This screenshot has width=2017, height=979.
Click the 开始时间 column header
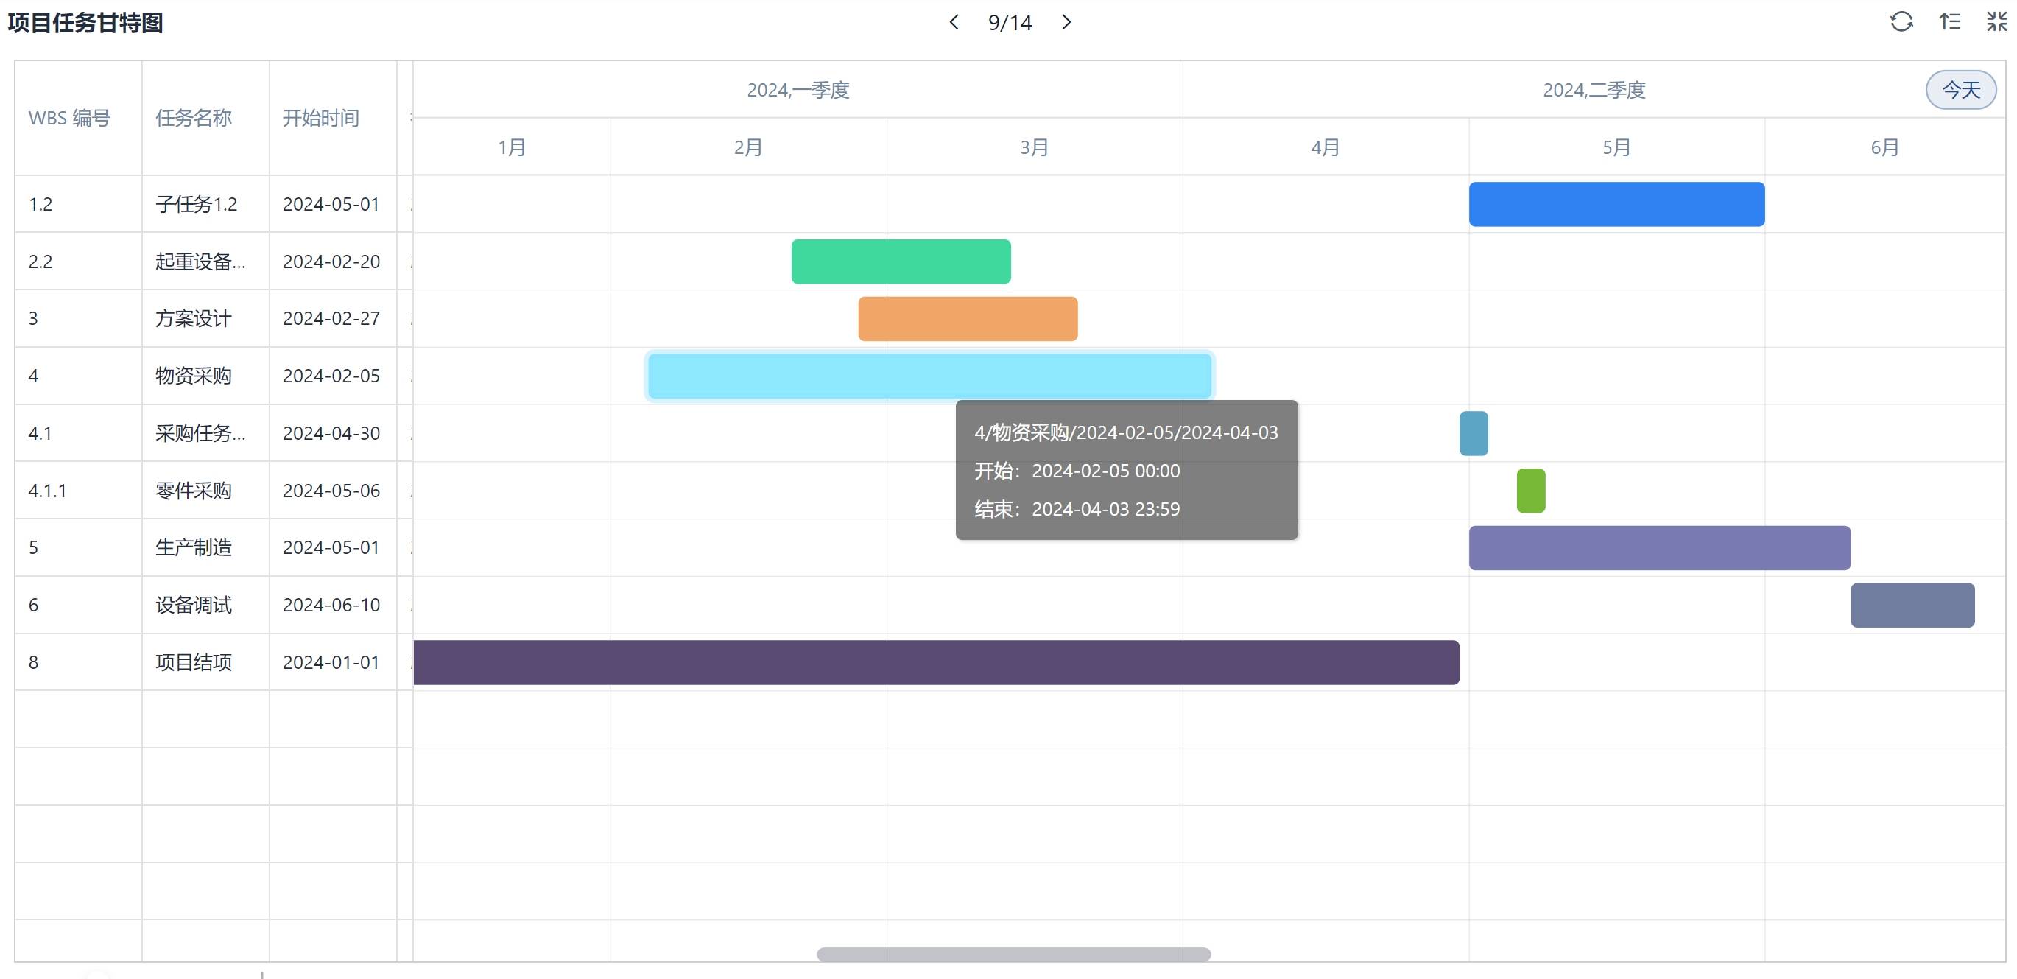[x=320, y=119]
